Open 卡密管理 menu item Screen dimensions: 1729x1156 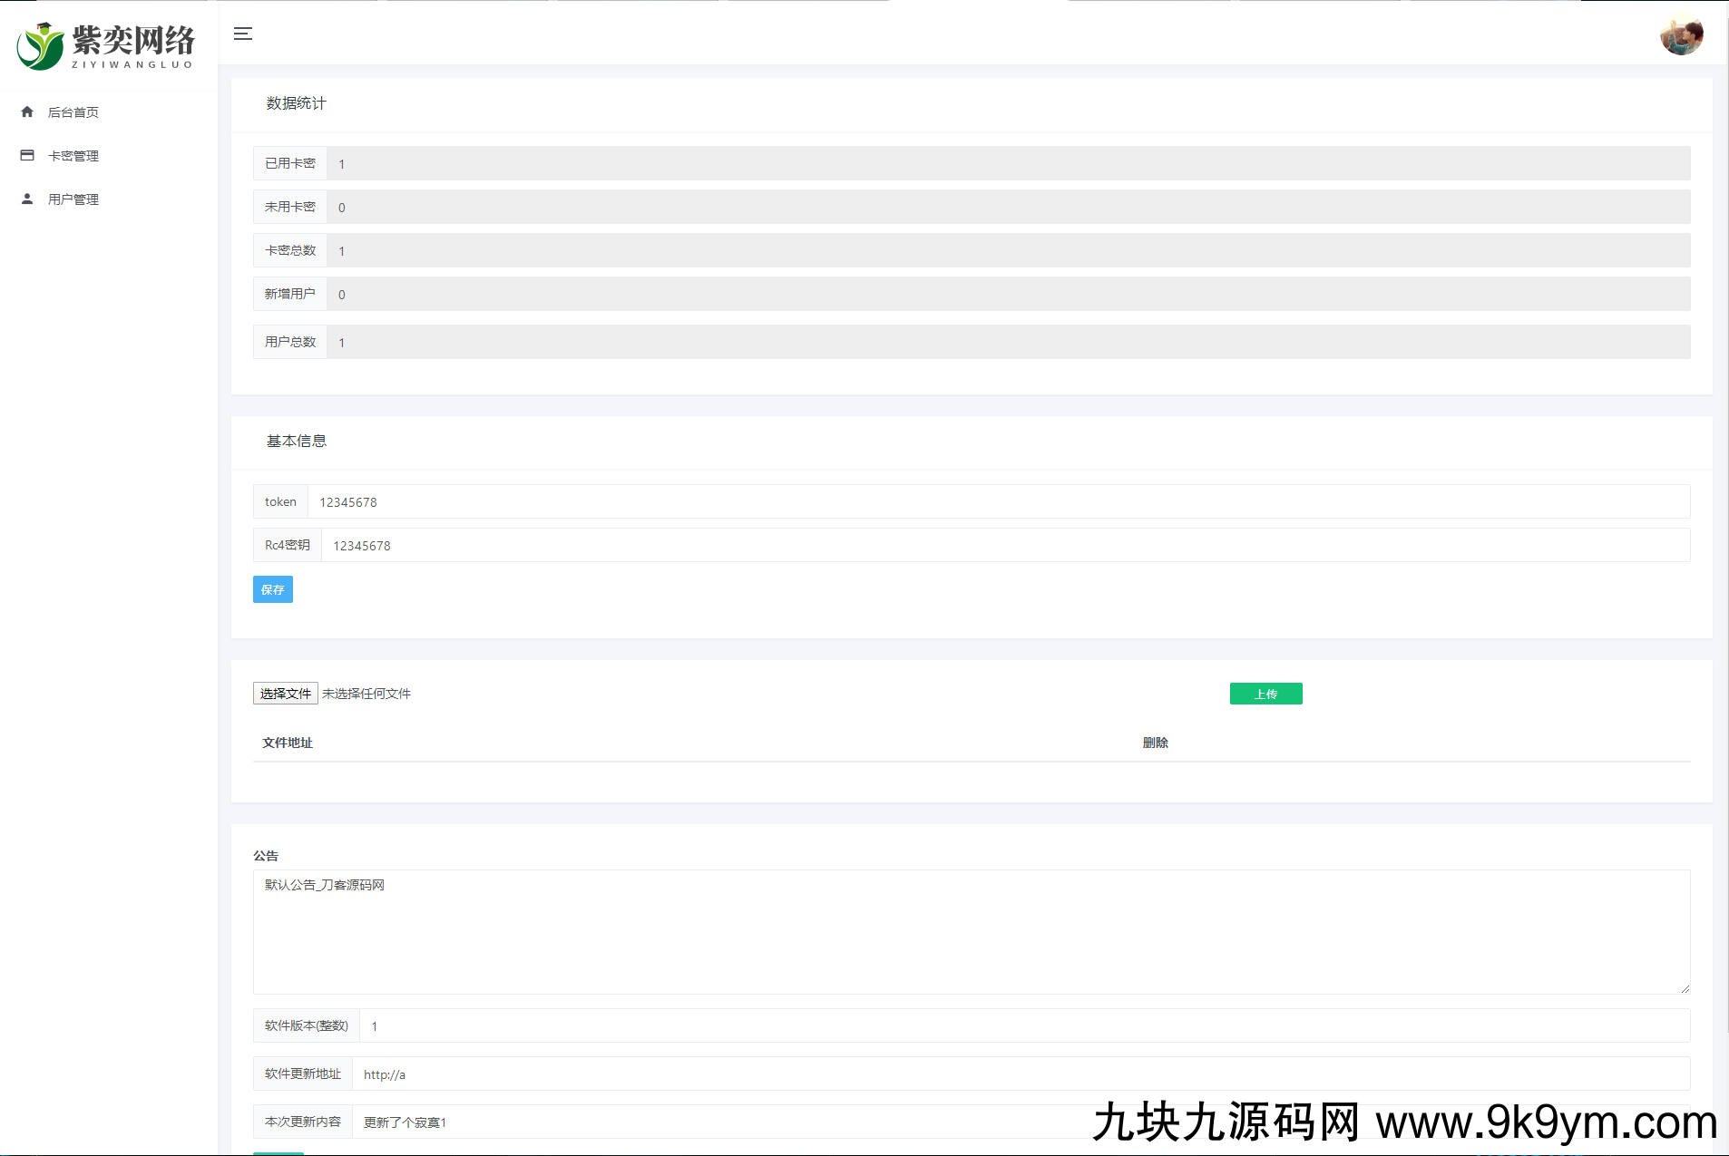pyautogui.click(x=73, y=156)
